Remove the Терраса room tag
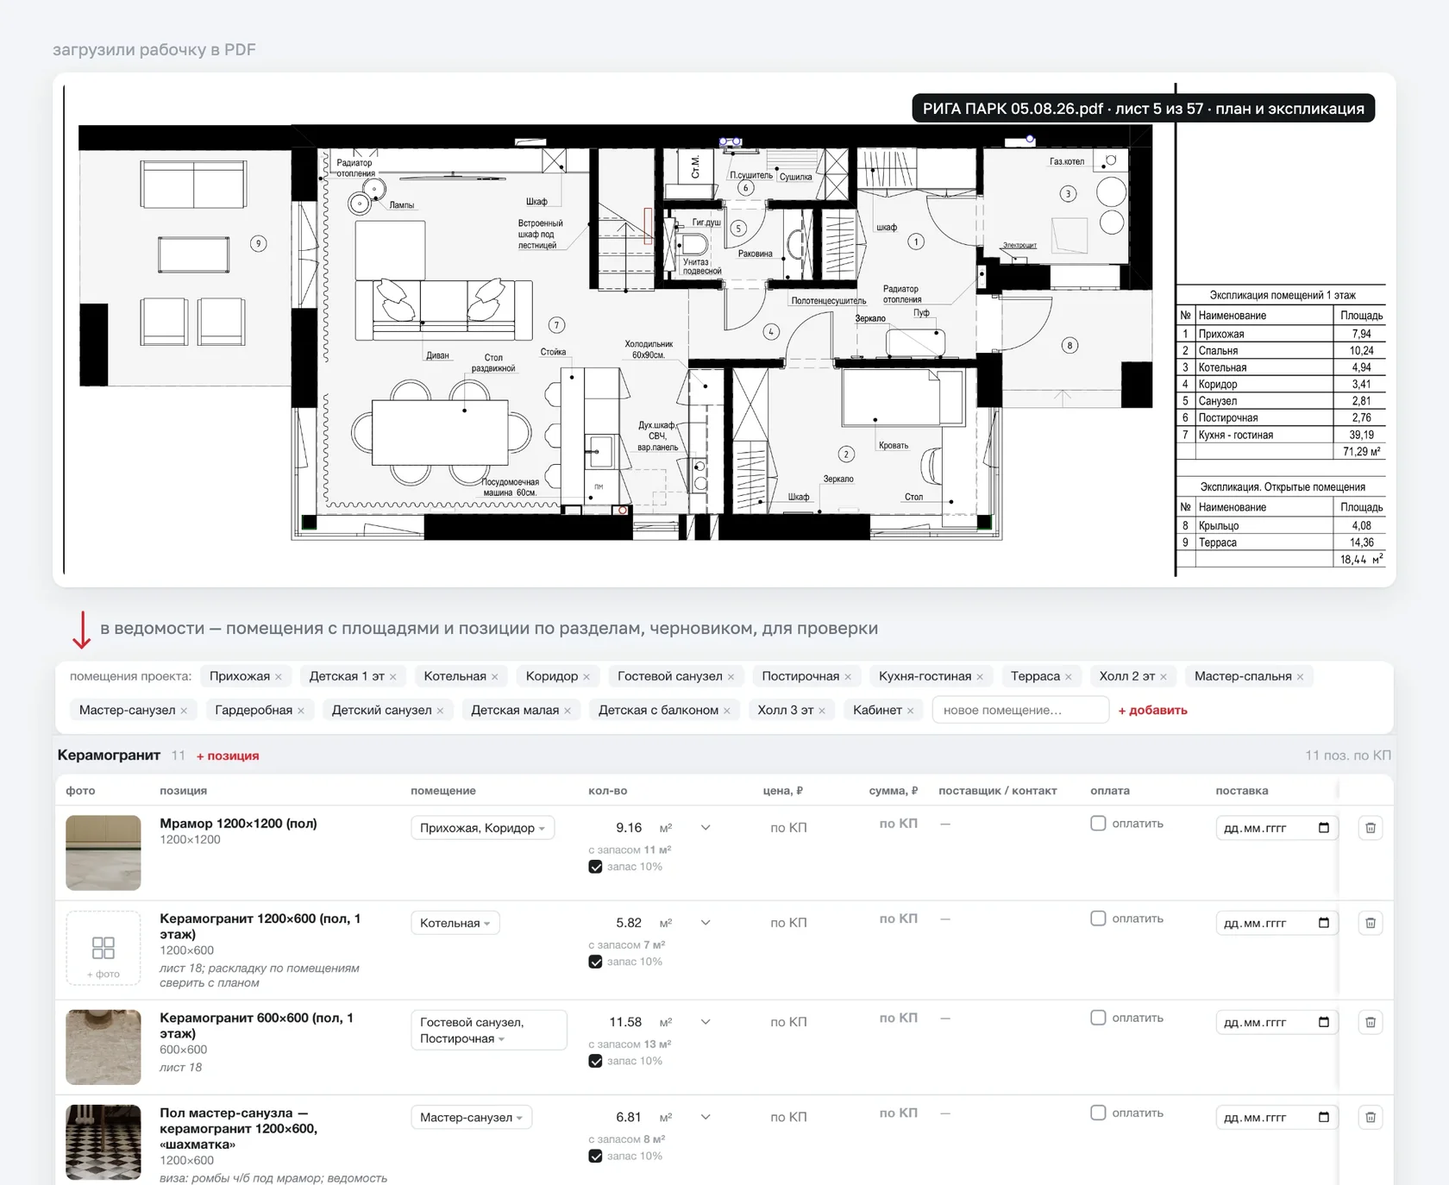 pos(1069,677)
